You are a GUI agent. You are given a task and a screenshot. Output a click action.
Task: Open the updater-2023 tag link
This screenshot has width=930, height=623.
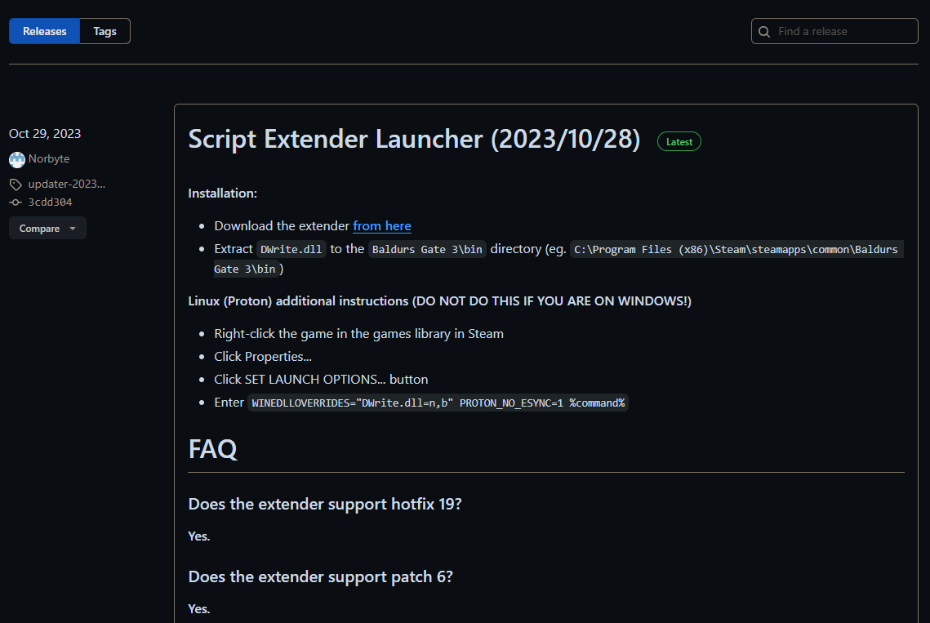[67, 184]
